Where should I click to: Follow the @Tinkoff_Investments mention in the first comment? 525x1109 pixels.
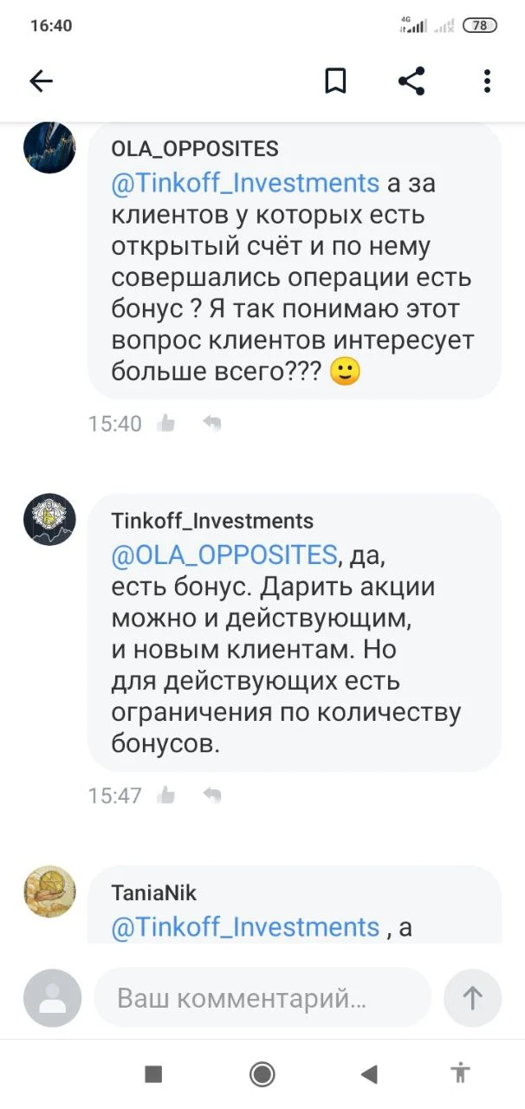[x=246, y=184]
